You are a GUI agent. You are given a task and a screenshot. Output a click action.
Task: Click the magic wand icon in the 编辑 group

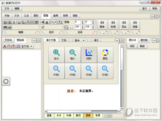click(5, 32)
